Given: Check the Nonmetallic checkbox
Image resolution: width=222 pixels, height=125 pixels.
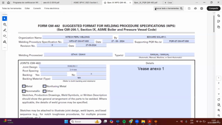Looking at the screenshot, I should (24, 91).
